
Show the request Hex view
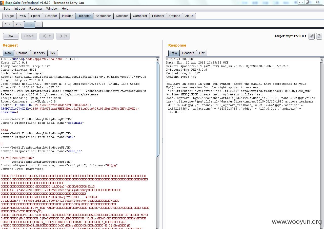53,53
